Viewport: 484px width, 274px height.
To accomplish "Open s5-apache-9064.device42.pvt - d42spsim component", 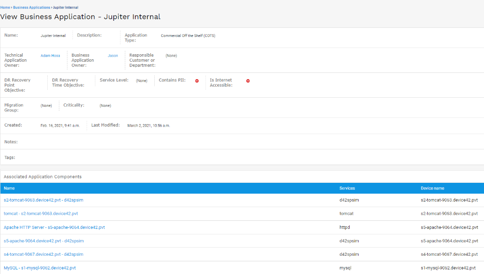I will (44, 241).
